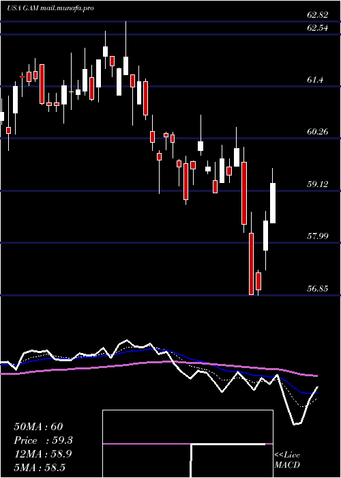Click the 59.12 price level label

click(318, 184)
